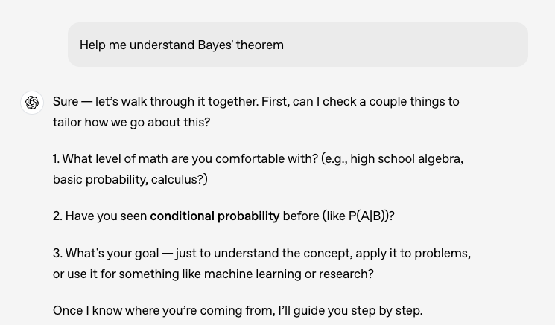Click the user message bubble about Bayes' theorem
The width and height of the screenshot is (555, 325).
(x=298, y=45)
